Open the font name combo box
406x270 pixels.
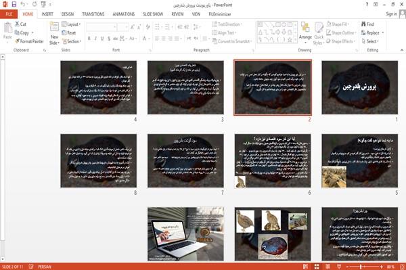point(101,27)
